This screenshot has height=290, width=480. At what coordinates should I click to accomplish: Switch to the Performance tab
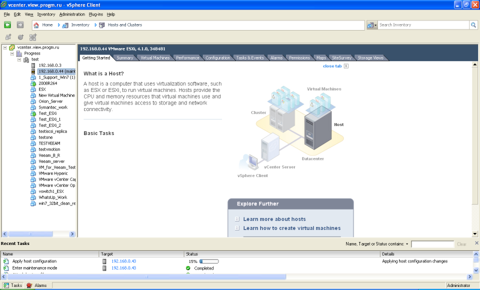[x=188, y=58]
